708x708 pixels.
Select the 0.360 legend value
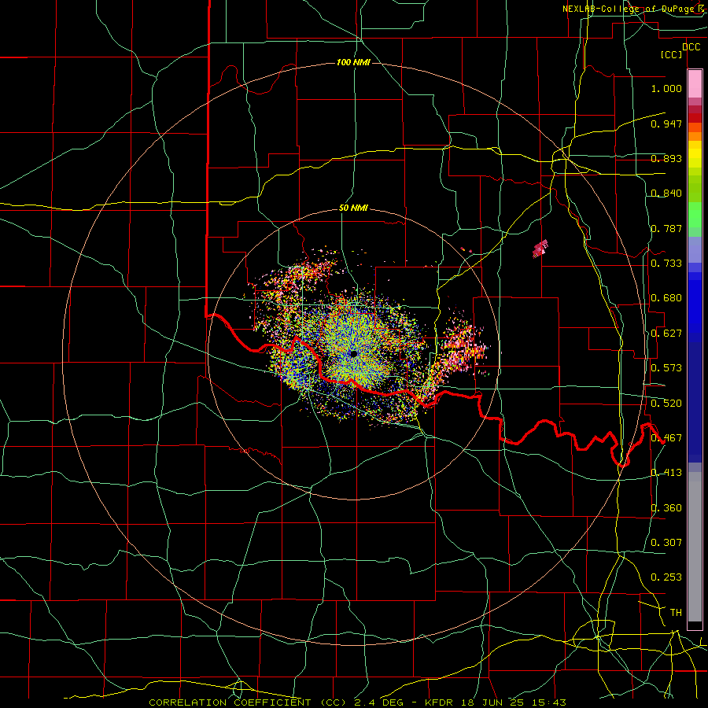pyautogui.click(x=666, y=508)
